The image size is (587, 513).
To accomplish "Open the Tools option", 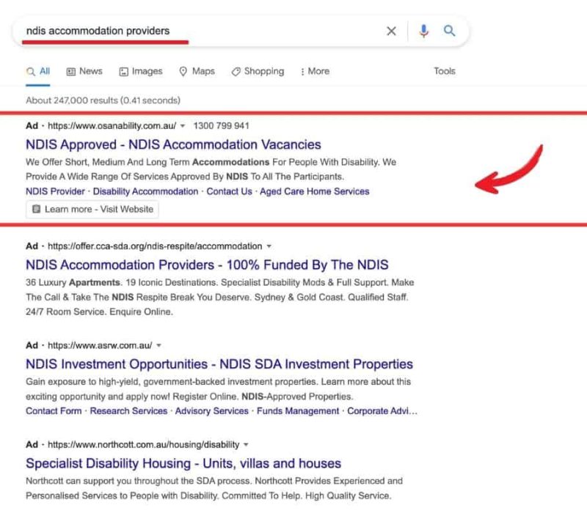I will tap(444, 71).
